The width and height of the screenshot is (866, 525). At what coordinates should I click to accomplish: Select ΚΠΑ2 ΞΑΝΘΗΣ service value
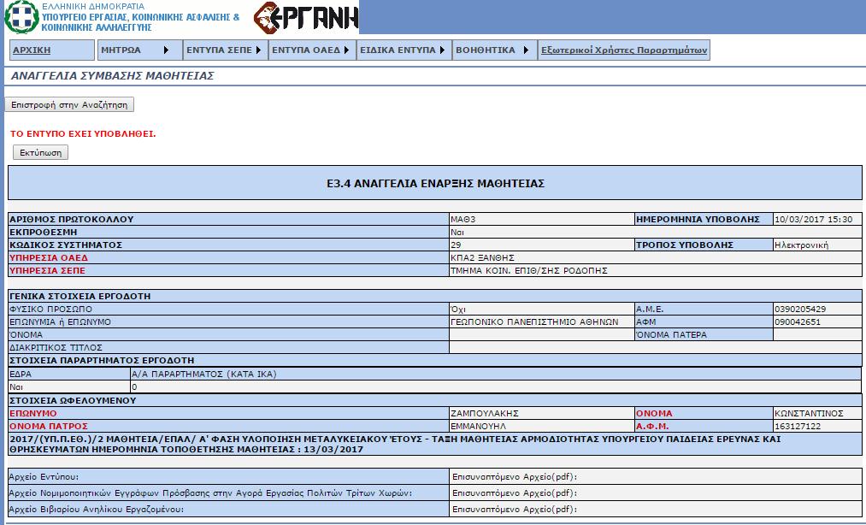[x=483, y=257]
